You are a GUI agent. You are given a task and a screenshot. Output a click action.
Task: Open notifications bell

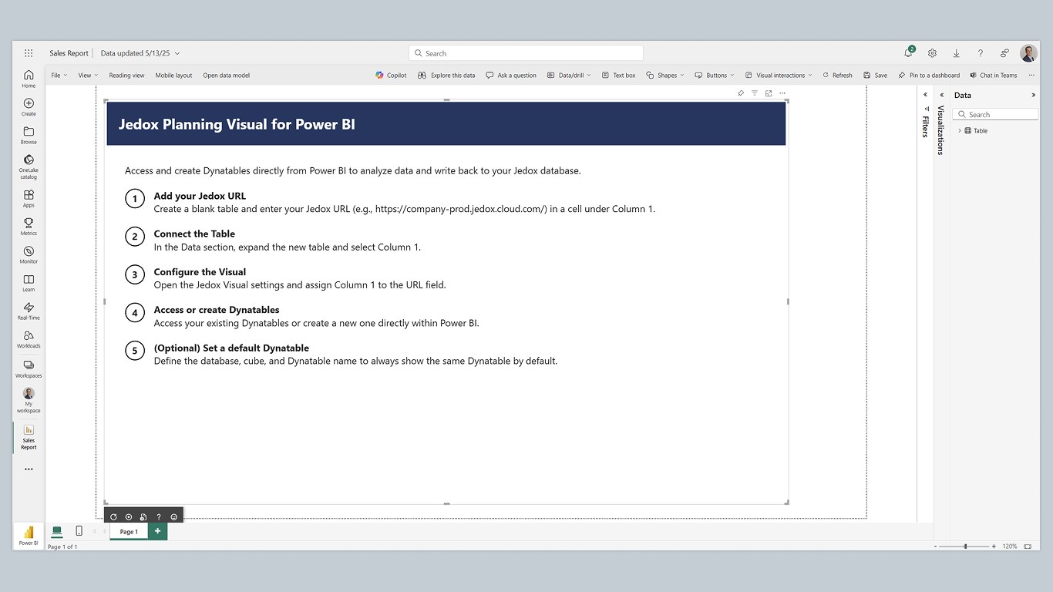point(909,53)
